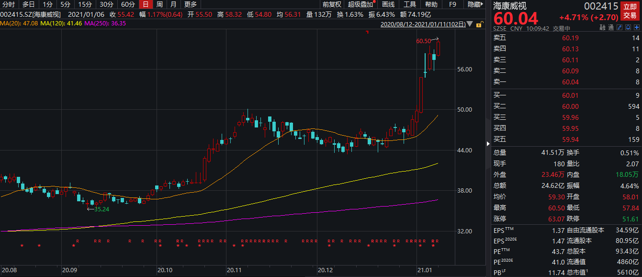Image resolution: width=642 pixels, height=277 pixels.
Task: Switch chart to 日 daily period
Action: pos(146,4)
